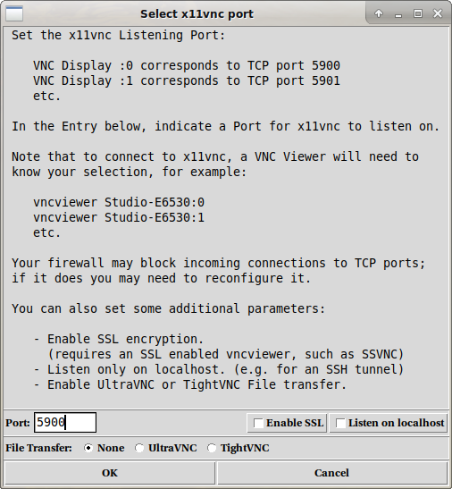Confirm with the OK button
Viewport: 452px width, 489px height.
[109, 473]
